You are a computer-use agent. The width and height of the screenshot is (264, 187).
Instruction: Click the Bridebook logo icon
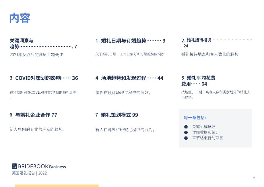[x=14, y=166]
